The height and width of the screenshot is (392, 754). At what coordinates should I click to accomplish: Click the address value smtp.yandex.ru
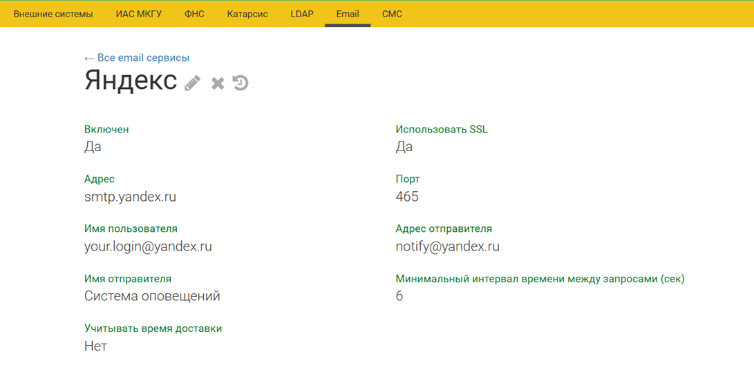coord(131,197)
